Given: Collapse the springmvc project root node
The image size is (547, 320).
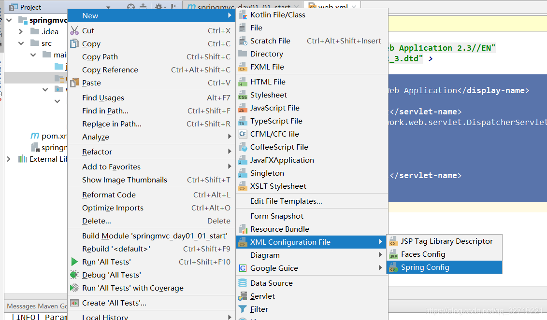Looking at the screenshot, I should coord(9,20).
